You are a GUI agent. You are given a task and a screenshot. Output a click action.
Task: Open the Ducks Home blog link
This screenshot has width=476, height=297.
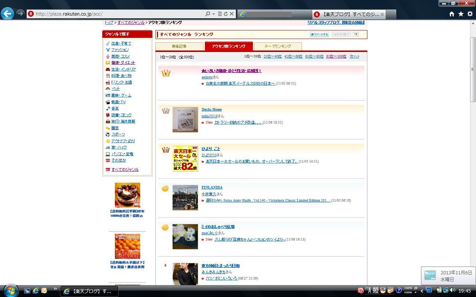212,110
